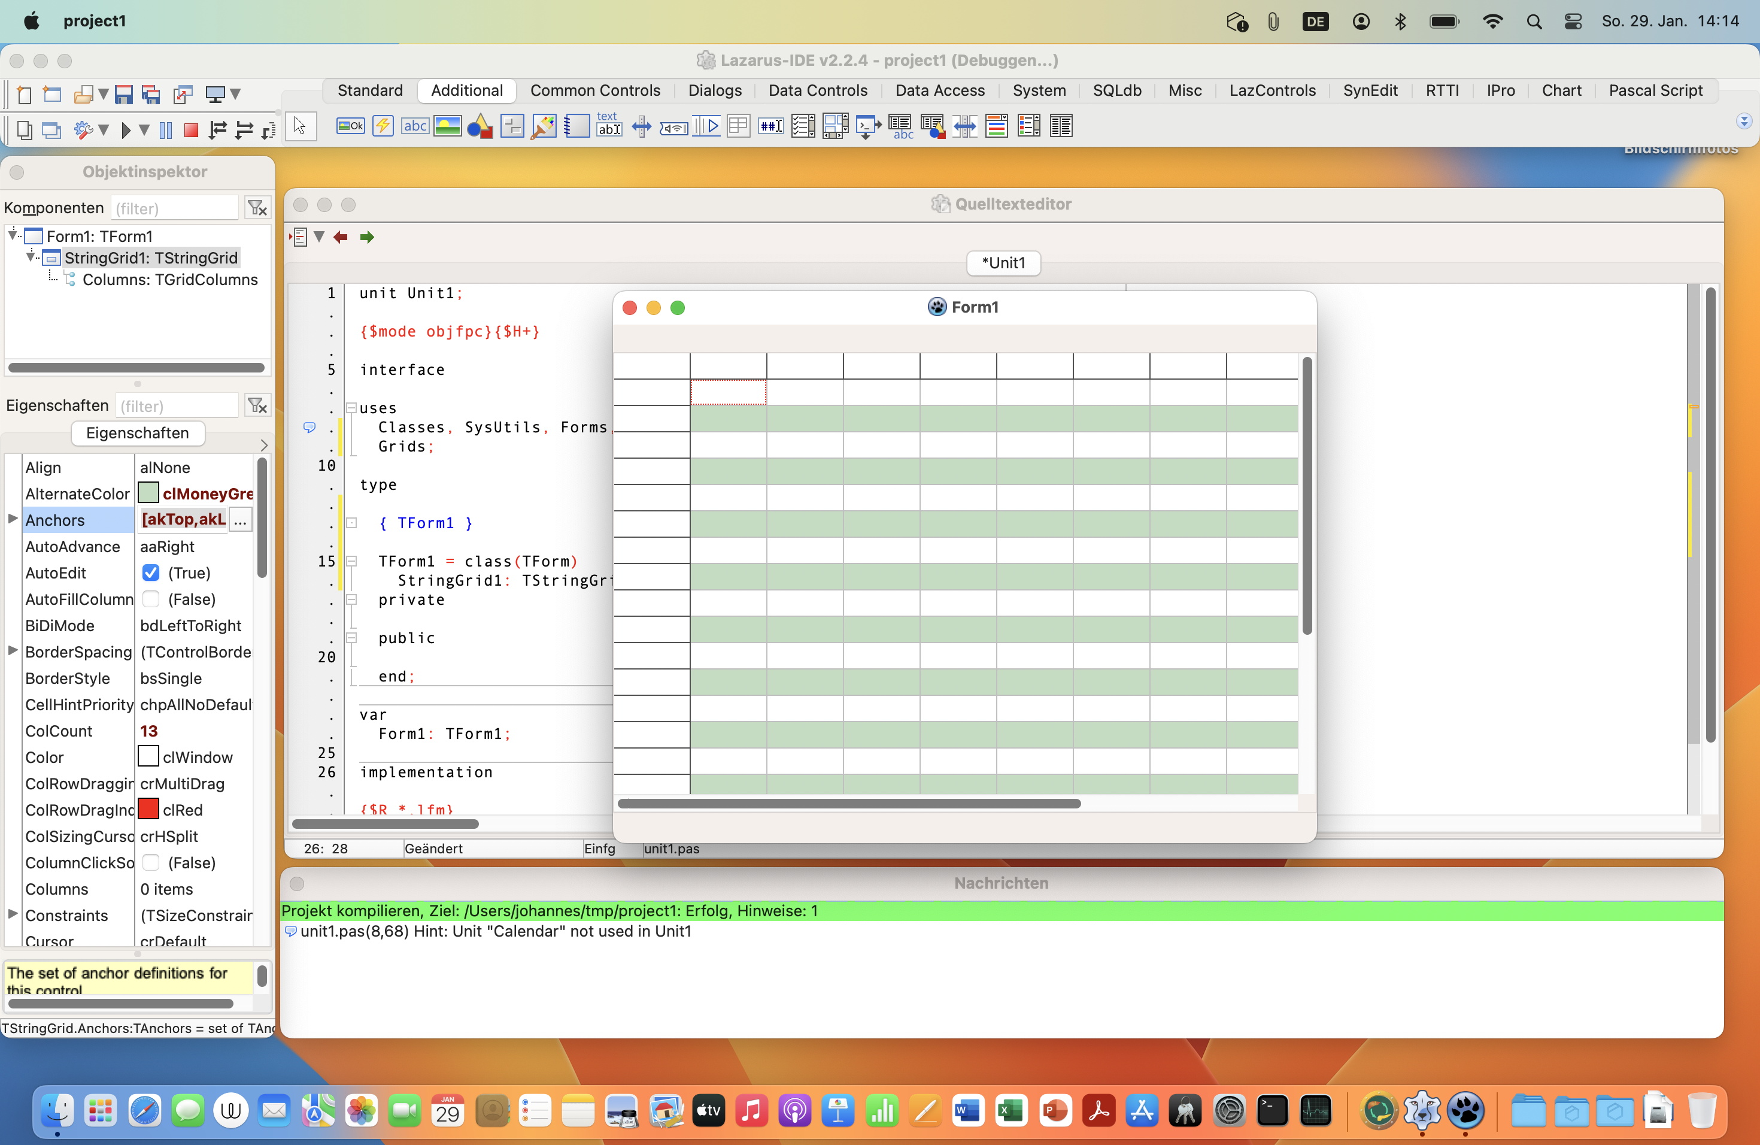The image size is (1760, 1145).
Task: Collapse the StringGrid1 node in the Objektinspektor
Action: 31,257
